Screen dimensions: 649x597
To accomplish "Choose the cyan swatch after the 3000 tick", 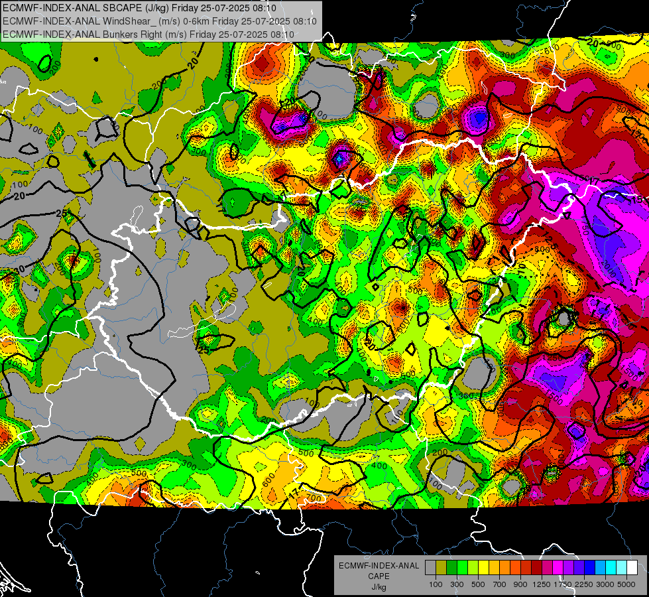I will pos(611,568).
